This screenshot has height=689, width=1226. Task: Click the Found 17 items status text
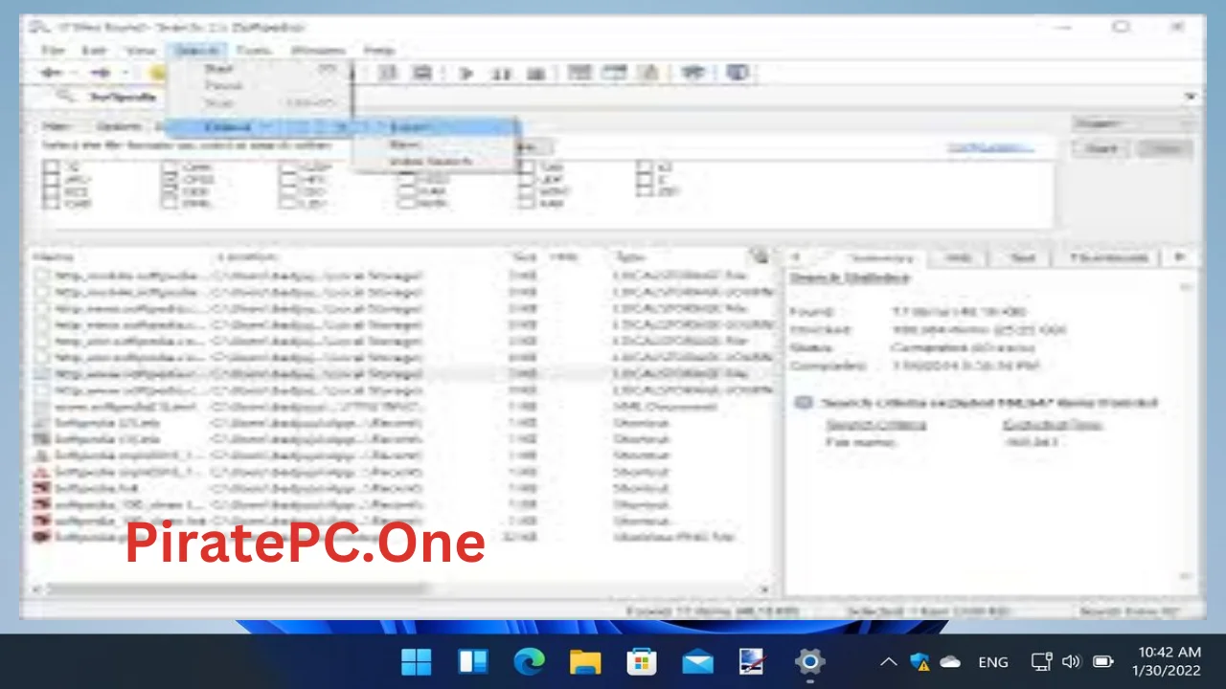(x=713, y=611)
